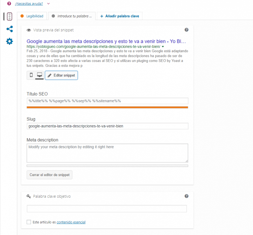This screenshot has height=235, width=253.
Task: Open the 'contenido esencial' link
Action: point(71,222)
